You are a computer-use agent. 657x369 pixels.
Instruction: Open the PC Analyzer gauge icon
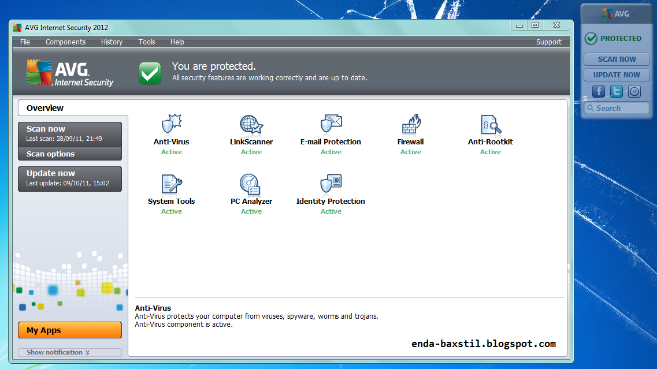(x=251, y=184)
